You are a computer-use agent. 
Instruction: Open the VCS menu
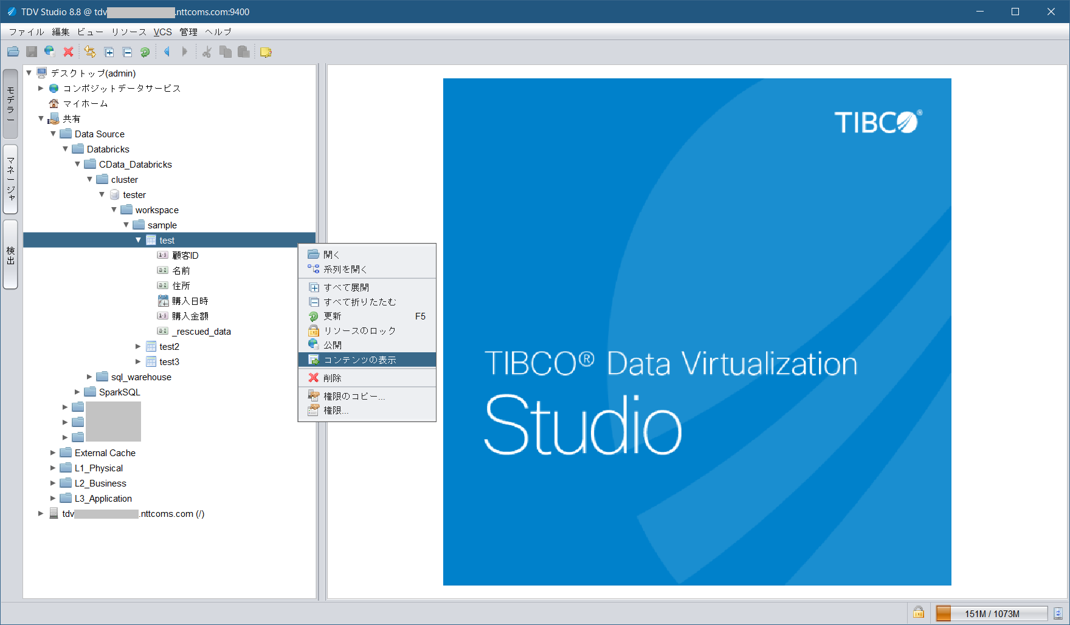tap(162, 32)
